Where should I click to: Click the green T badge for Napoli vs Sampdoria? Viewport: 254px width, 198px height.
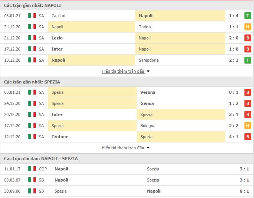(248, 60)
